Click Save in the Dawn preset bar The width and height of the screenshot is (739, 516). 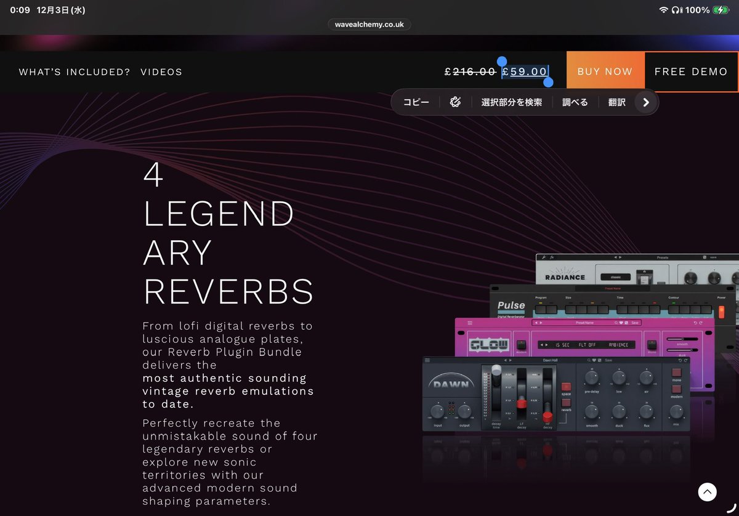[608, 360]
